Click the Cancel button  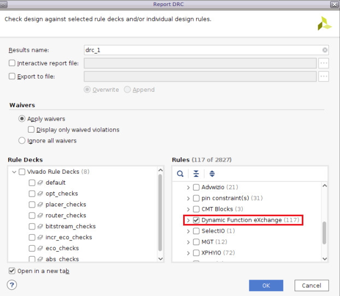312,286
